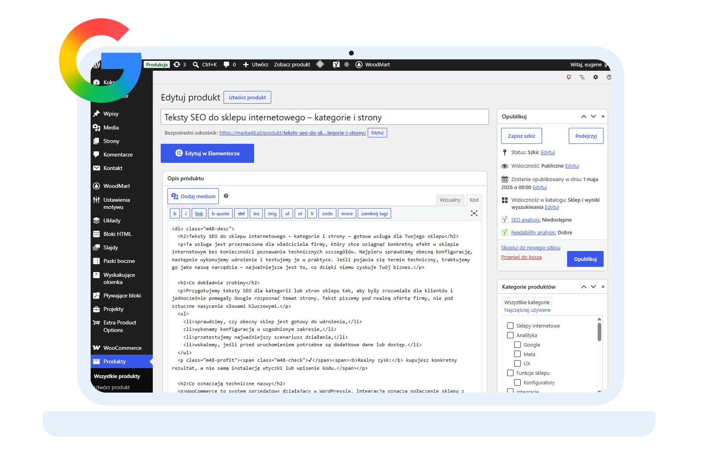Click the Zapisz szkic button
Image resolution: width=711 pixels, height=468 pixels.
522,136
